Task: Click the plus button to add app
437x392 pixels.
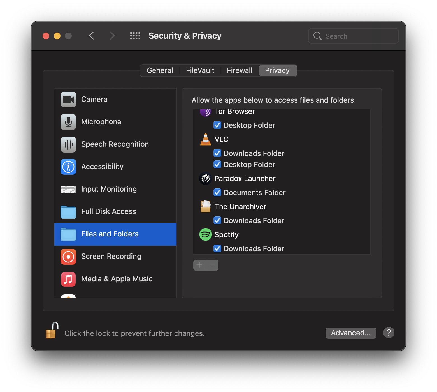Action: [x=199, y=265]
